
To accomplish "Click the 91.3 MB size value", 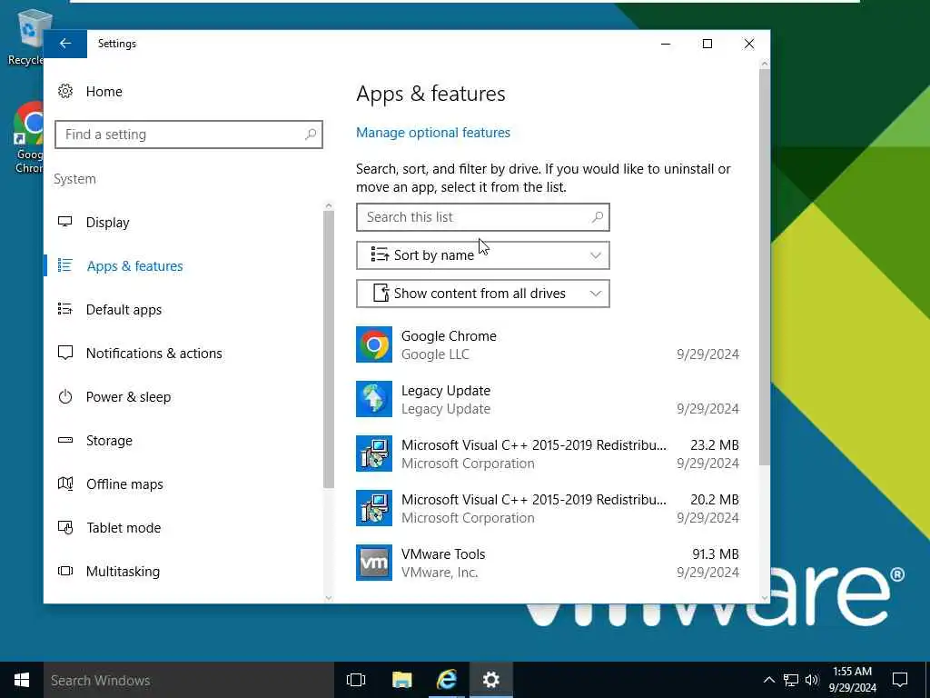I will pos(716,554).
